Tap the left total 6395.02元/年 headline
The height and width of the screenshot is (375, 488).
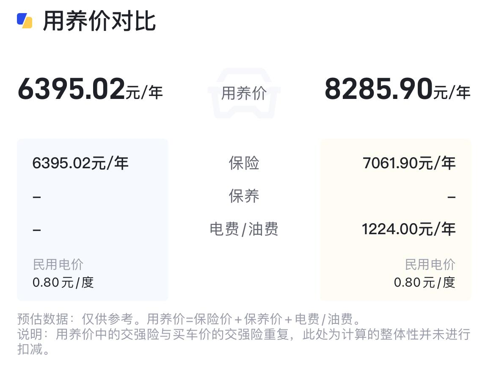click(90, 89)
